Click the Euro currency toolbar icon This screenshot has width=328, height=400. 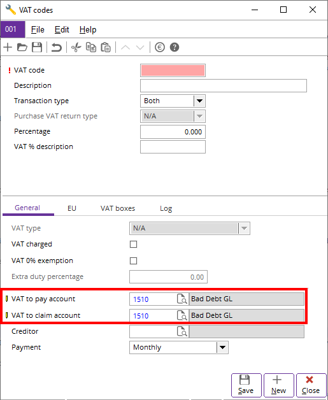(160, 47)
